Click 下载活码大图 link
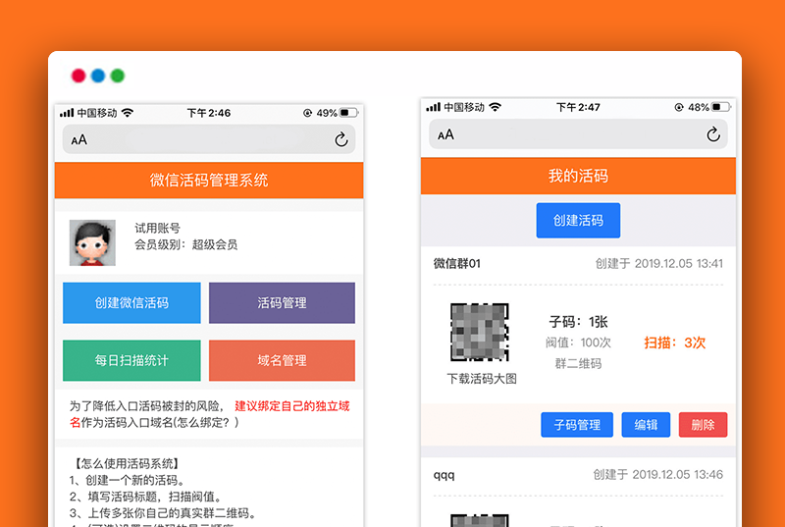 (482, 379)
